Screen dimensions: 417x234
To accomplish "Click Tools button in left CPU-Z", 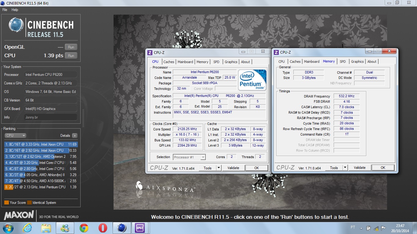I will click(x=208, y=168).
